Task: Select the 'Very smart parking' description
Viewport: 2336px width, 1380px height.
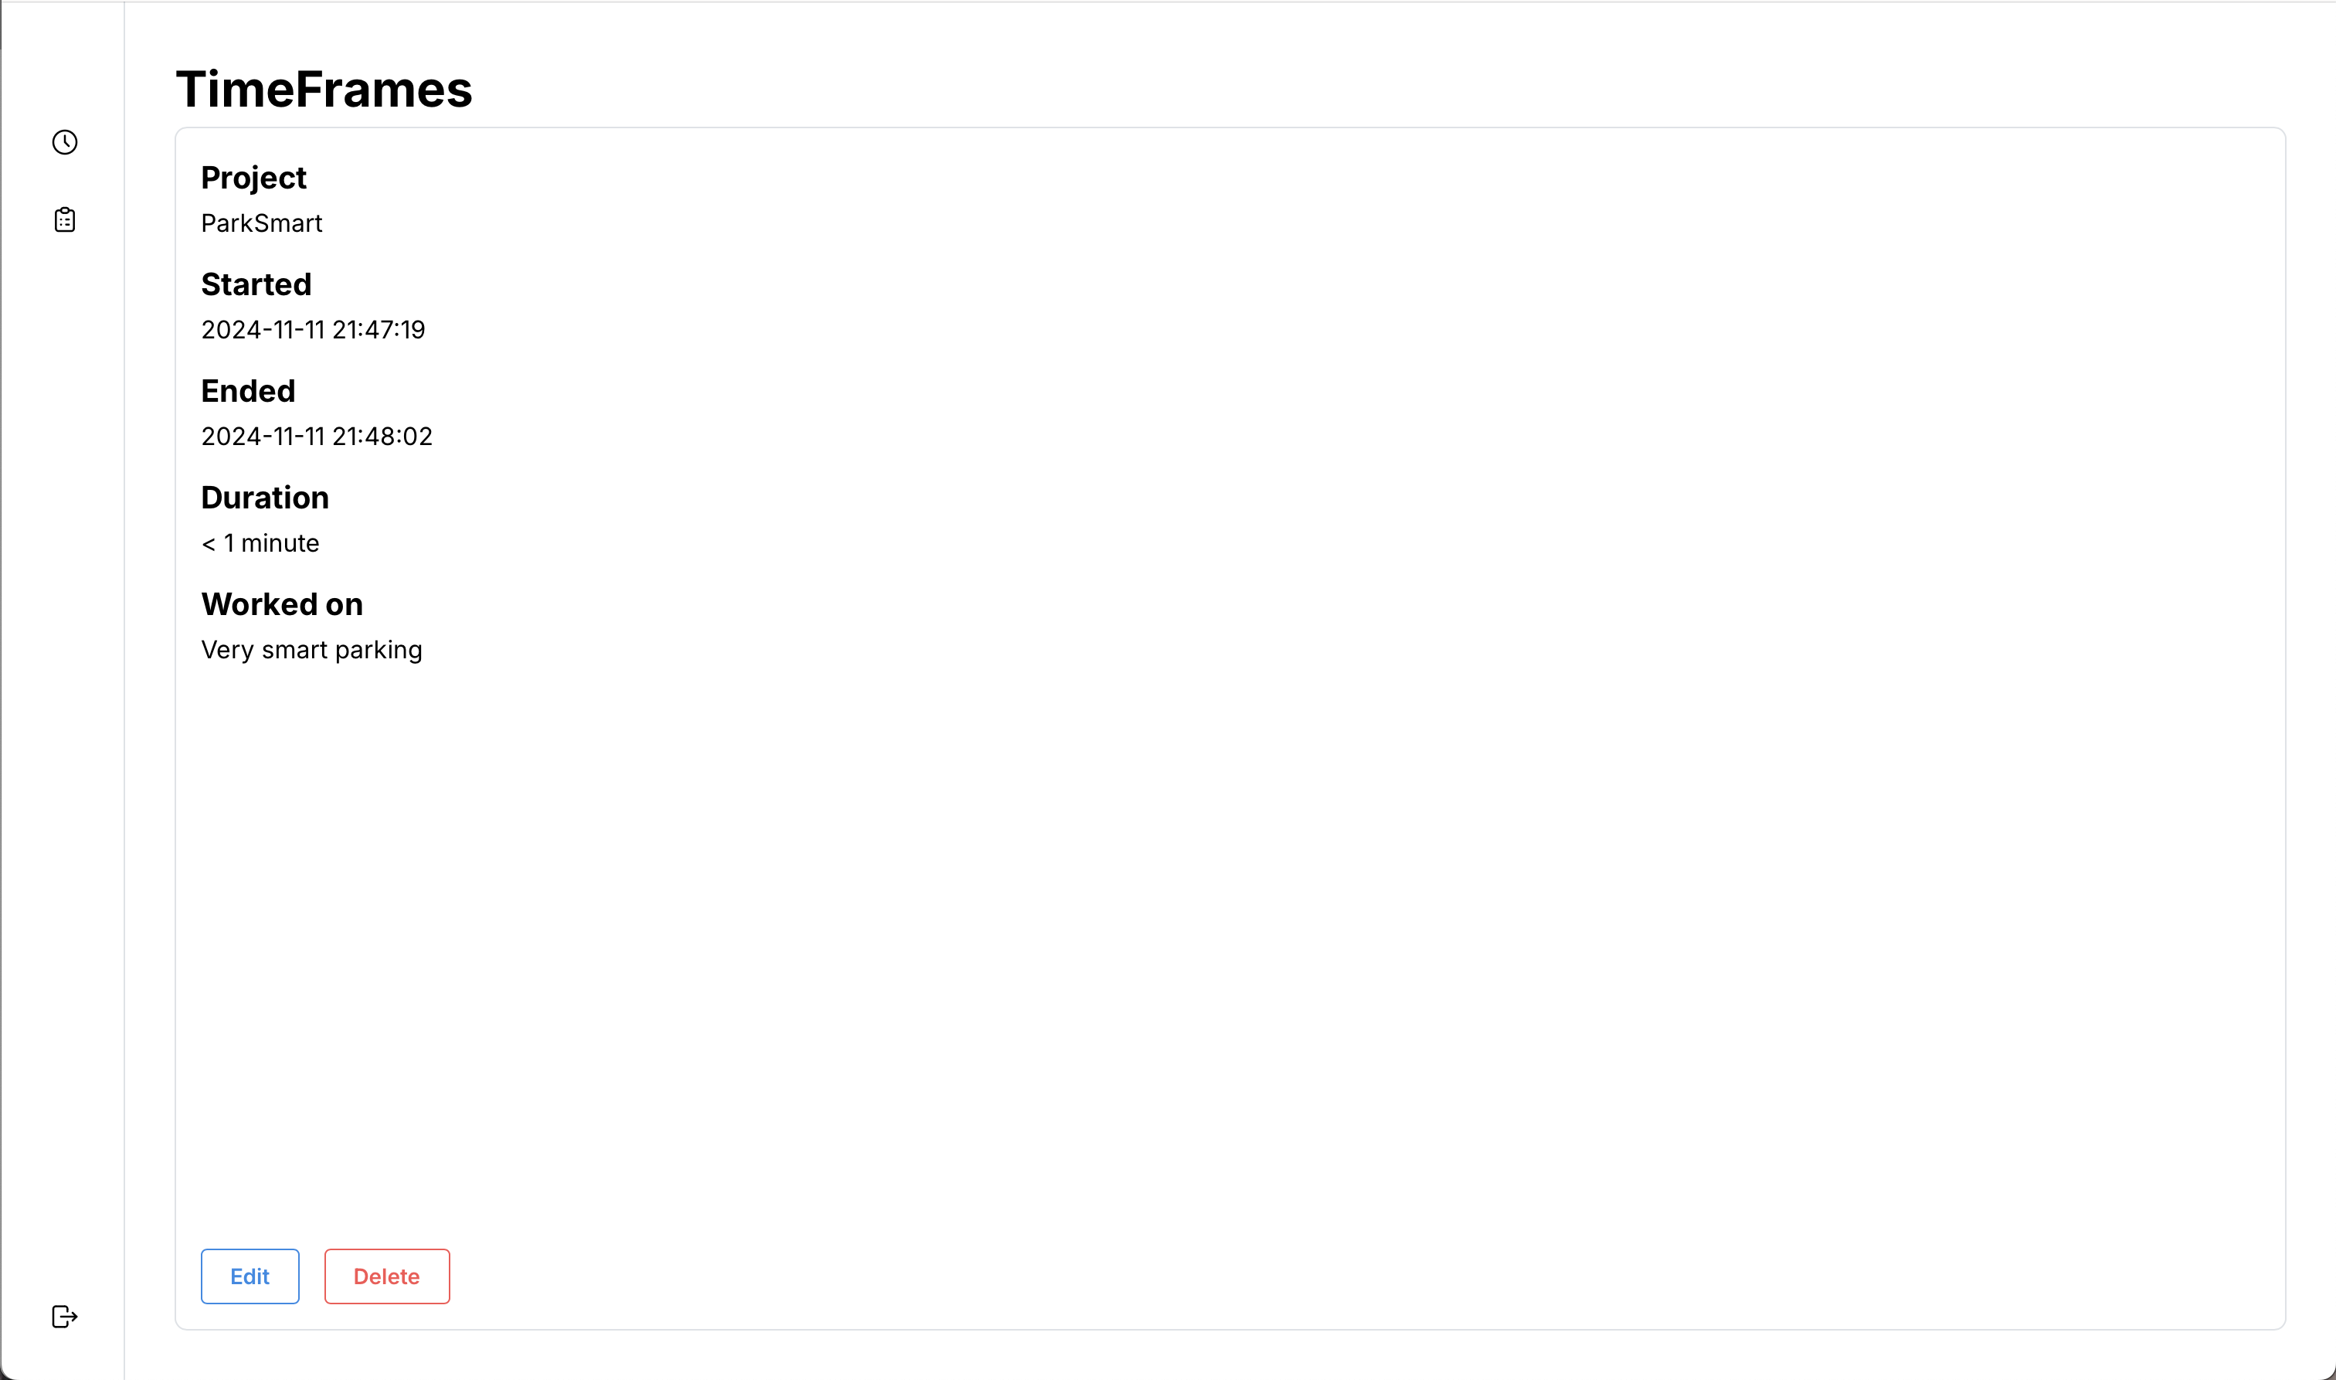Action: coord(311,650)
